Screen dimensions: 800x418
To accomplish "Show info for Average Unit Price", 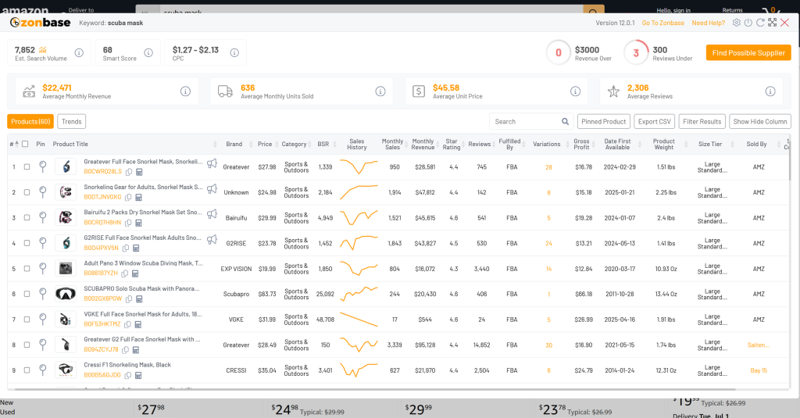I will pos(575,91).
